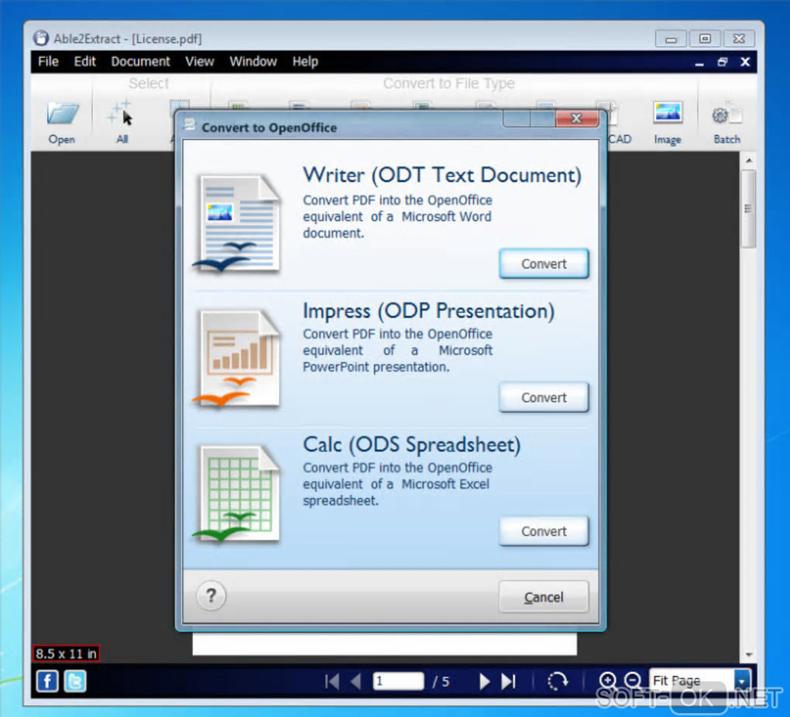Open the Help menu

coord(305,61)
